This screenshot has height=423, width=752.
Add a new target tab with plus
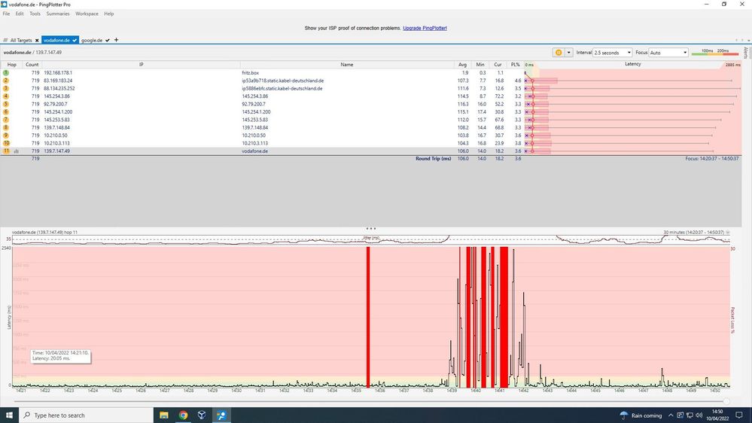(x=116, y=40)
